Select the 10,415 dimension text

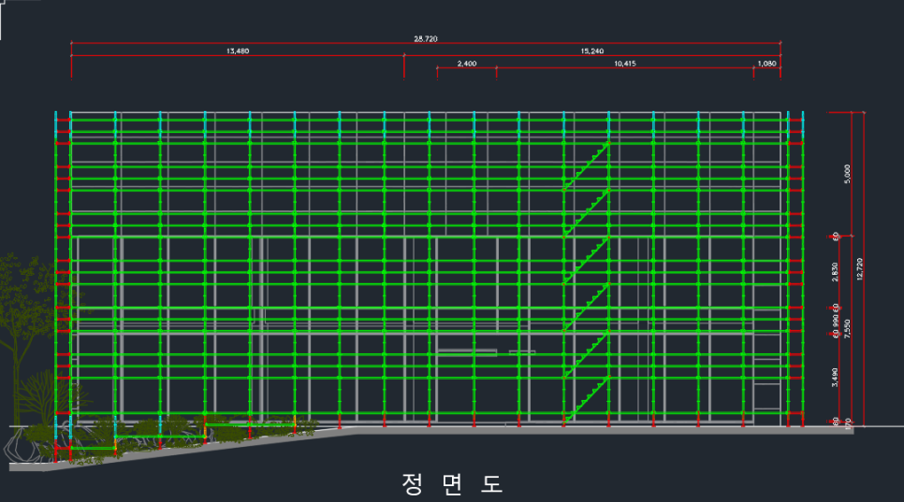625,64
